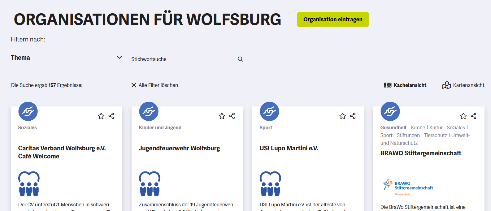Open the USI Lupo Martini e.V. heading
491x211 pixels.
click(x=289, y=148)
